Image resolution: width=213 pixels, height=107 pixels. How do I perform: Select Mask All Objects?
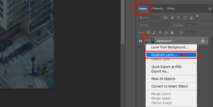point(171,79)
